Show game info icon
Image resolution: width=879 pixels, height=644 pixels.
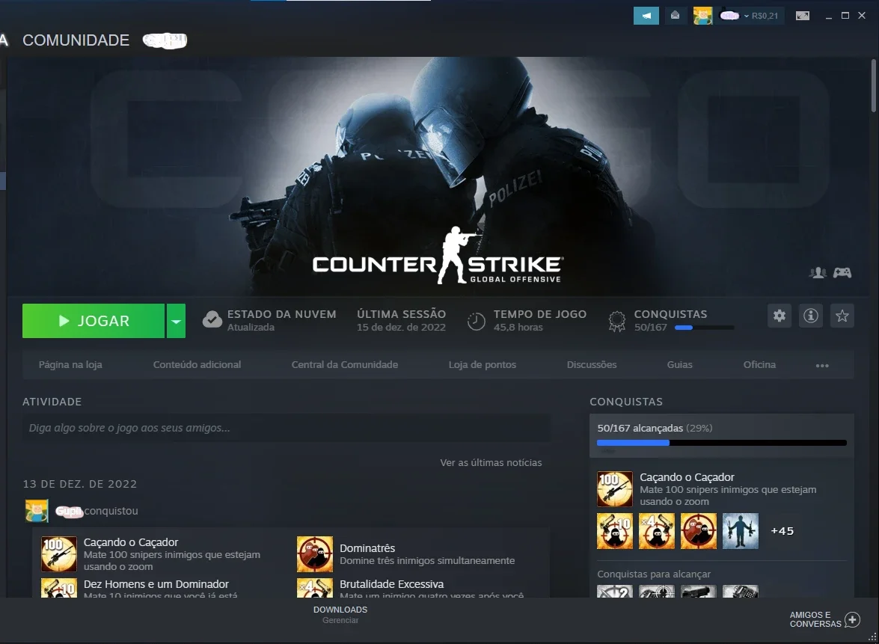pos(811,316)
